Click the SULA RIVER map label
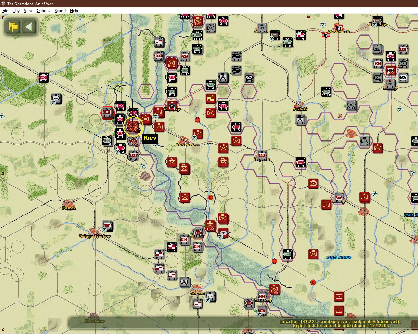This screenshot has height=334, width=418. [339, 258]
